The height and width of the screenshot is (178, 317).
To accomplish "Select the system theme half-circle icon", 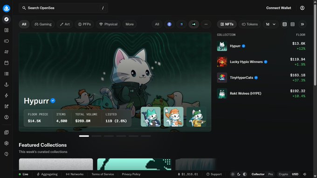I will (x=245, y=174).
